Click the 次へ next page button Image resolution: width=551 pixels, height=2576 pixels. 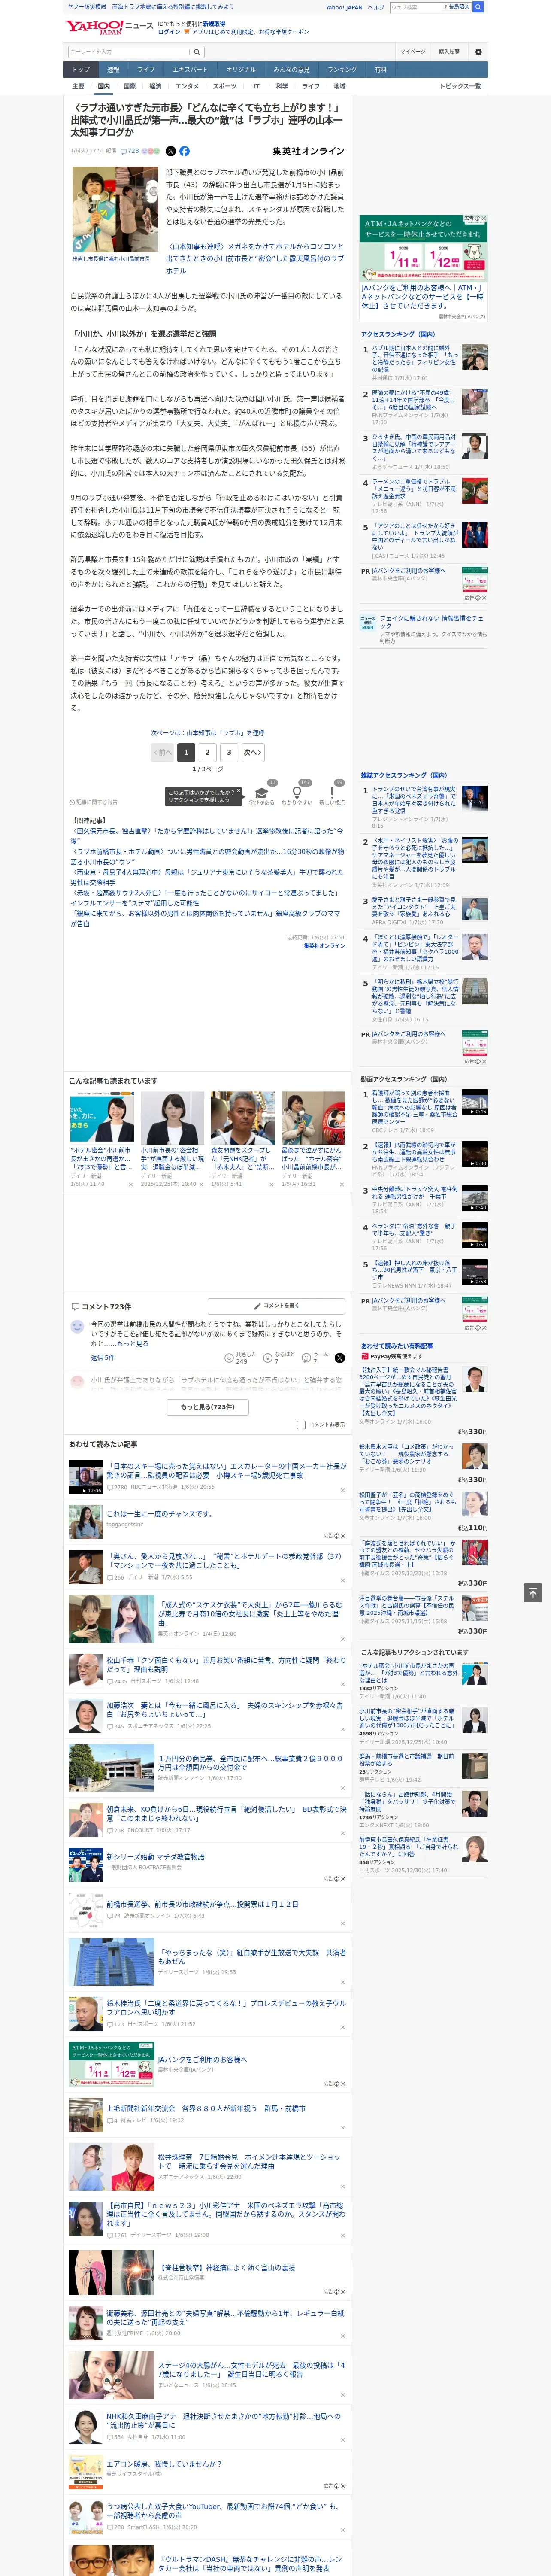coord(253,752)
